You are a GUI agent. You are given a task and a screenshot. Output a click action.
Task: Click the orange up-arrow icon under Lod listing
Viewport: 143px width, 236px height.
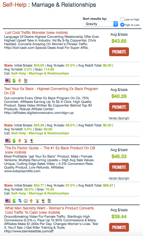click(x=20, y=81)
